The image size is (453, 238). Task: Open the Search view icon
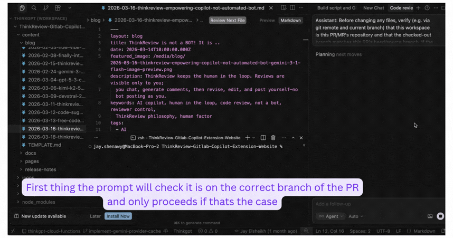point(34,8)
